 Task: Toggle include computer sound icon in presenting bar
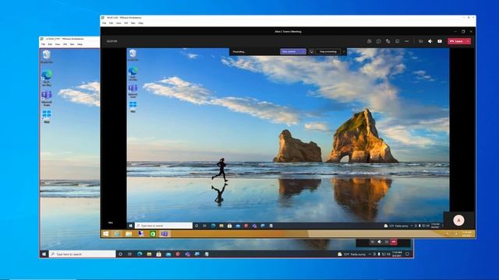tap(311, 51)
